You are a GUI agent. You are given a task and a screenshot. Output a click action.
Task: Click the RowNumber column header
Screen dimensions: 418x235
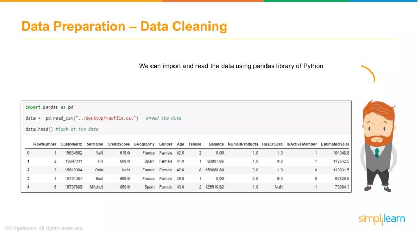45,144
